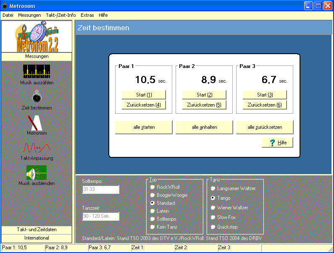Open the Musik auszählen tool icon

[x=37, y=71]
